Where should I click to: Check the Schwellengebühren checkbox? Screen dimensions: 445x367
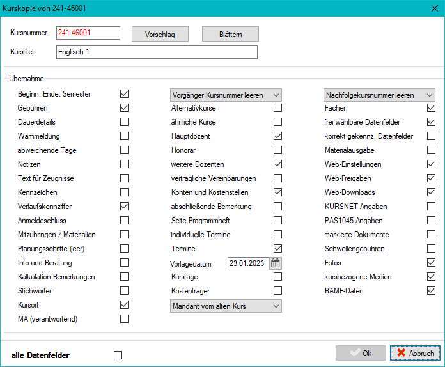432,249
